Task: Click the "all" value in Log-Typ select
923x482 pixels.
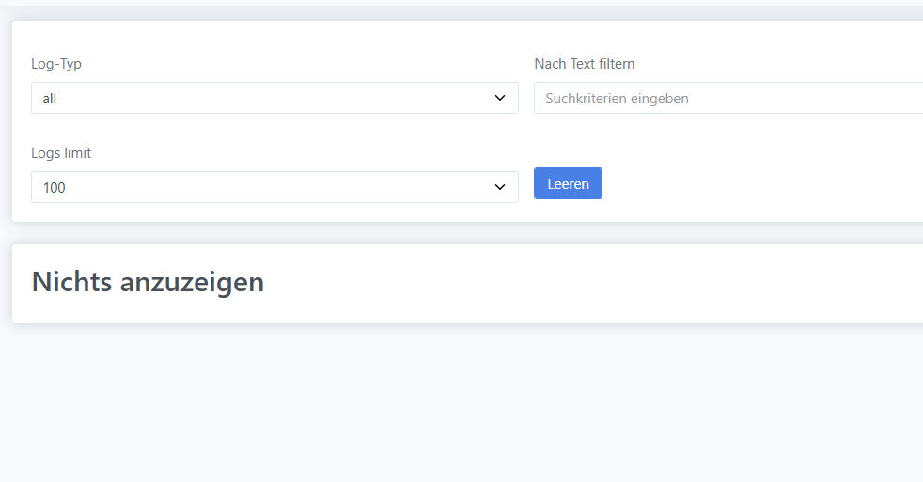Action: [50, 99]
